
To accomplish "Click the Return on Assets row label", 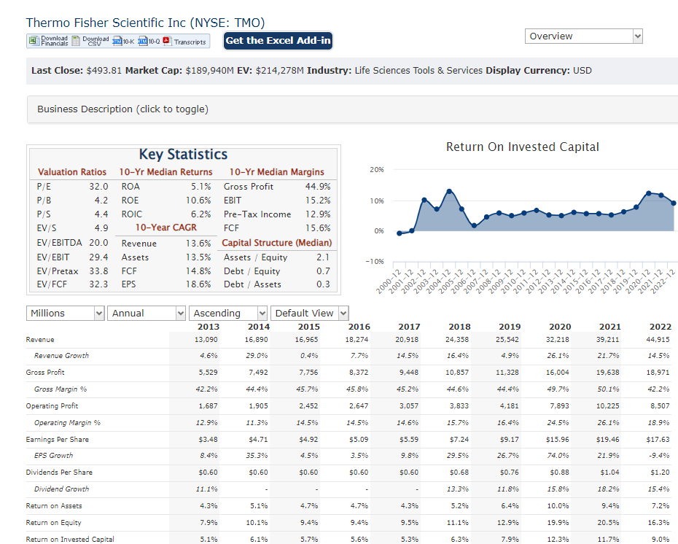I will 54,506.
